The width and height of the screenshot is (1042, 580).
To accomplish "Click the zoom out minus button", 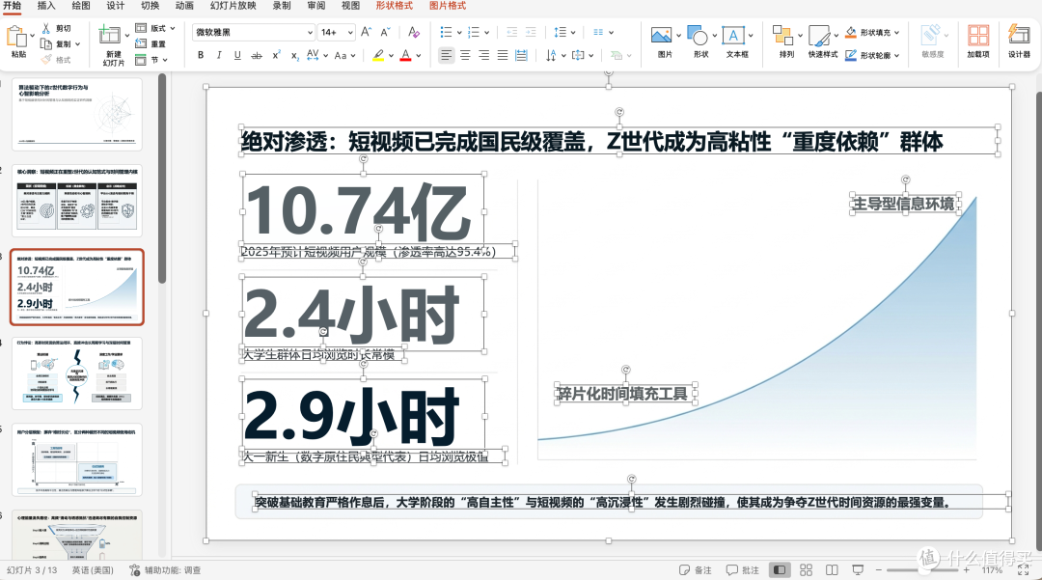I will pyautogui.click(x=879, y=570).
